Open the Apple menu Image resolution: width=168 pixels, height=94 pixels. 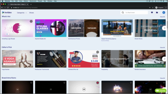click(2, 1)
